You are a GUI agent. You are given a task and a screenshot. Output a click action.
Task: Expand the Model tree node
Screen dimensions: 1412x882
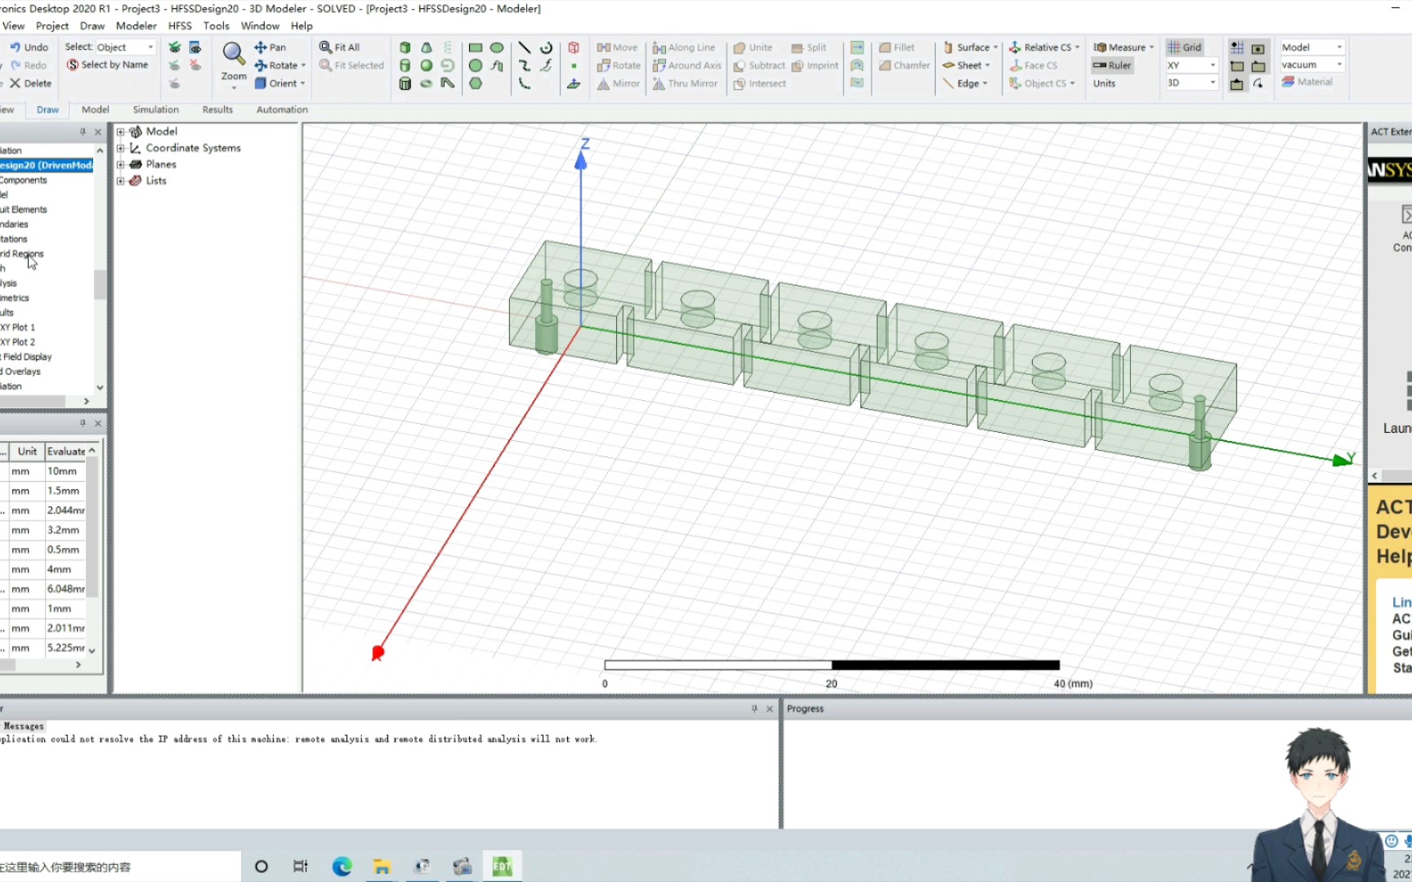tap(120, 131)
